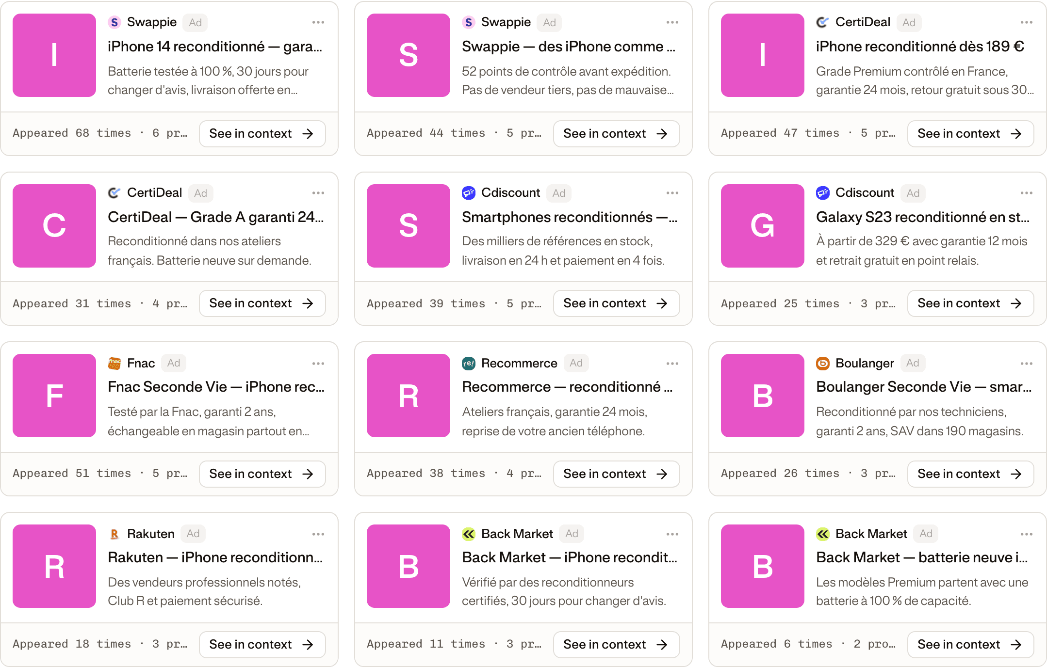The image size is (1047, 667).
Task: Open more options on Back Market batterie neuve card
Action: pos(1027,534)
